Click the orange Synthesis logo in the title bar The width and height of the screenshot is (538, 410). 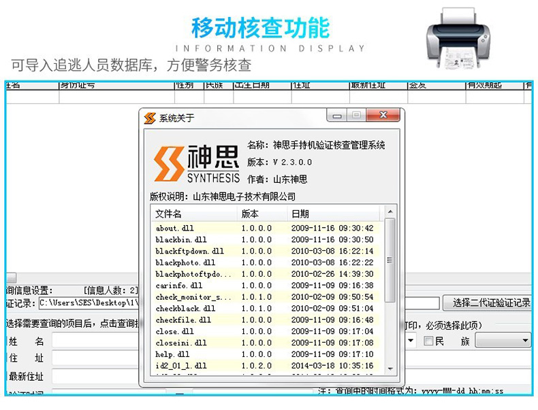pyautogui.click(x=150, y=118)
